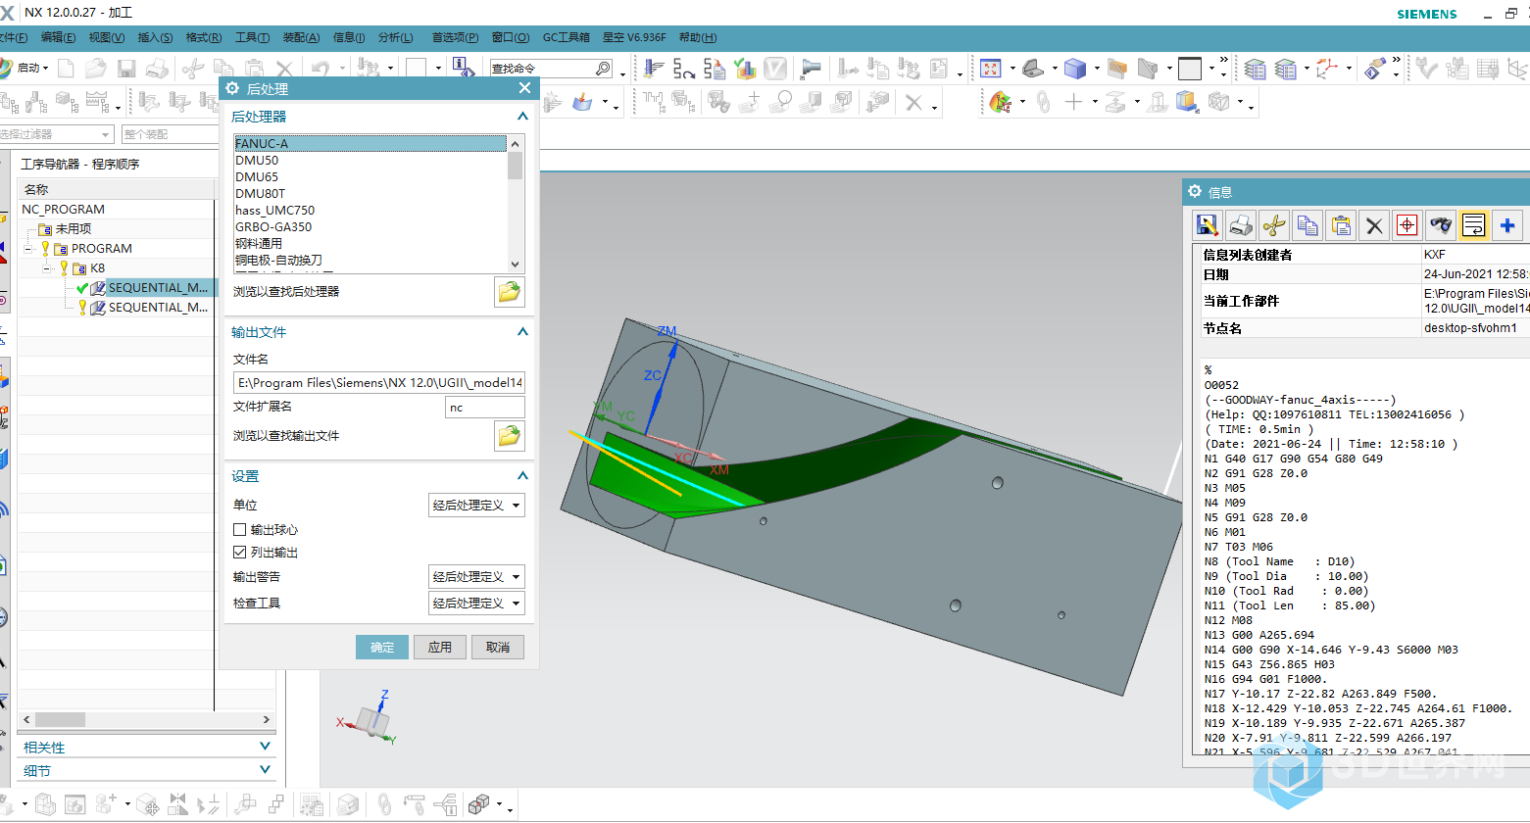Click the 取消 button
The height and width of the screenshot is (823, 1530).
pos(498,648)
